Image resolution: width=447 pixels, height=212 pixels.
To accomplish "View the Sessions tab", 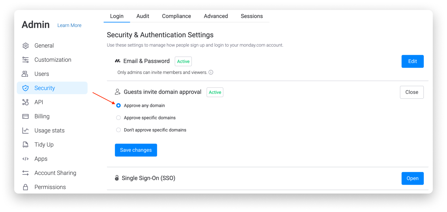I will tap(252, 16).
